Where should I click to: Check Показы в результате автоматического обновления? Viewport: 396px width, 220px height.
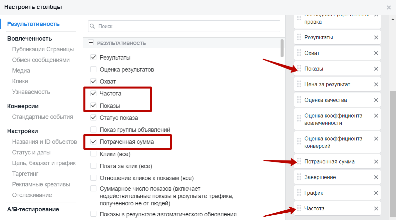[93, 214]
